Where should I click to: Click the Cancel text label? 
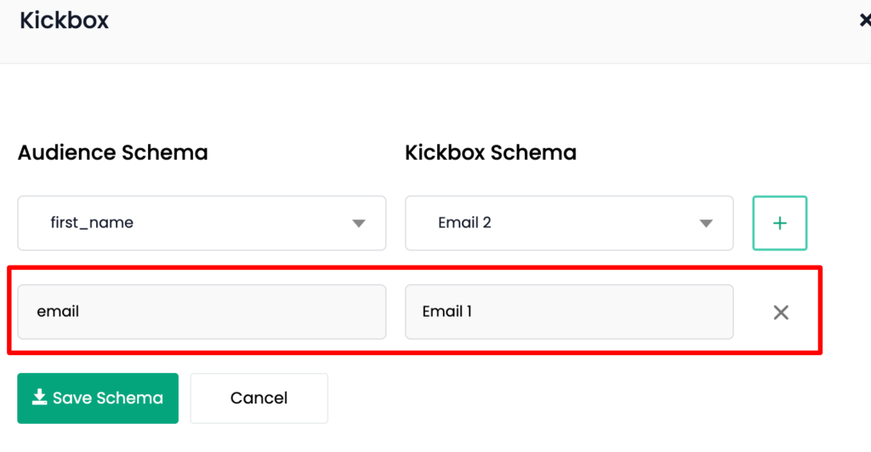pyautogui.click(x=259, y=398)
